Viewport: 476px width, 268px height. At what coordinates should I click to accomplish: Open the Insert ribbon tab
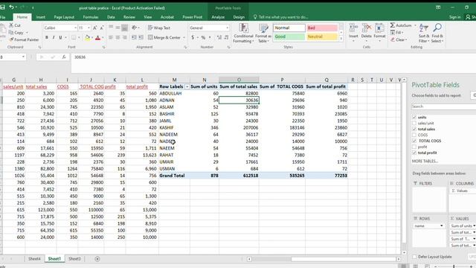[x=41, y=17]
